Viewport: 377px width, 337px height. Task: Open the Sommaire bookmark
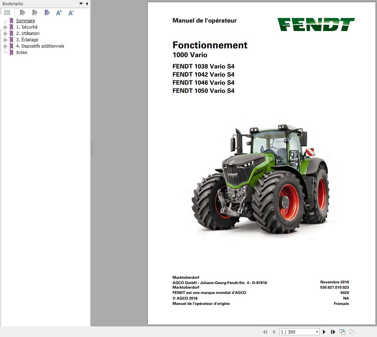tap(25, 21)
